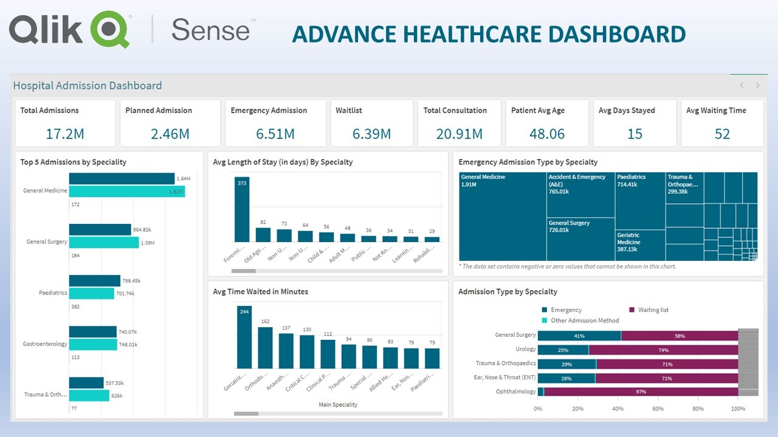Select Gastroenterology 748.01k teal bar

pos(93,344)
